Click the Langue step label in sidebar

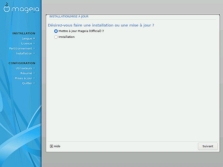coord(27,38)
